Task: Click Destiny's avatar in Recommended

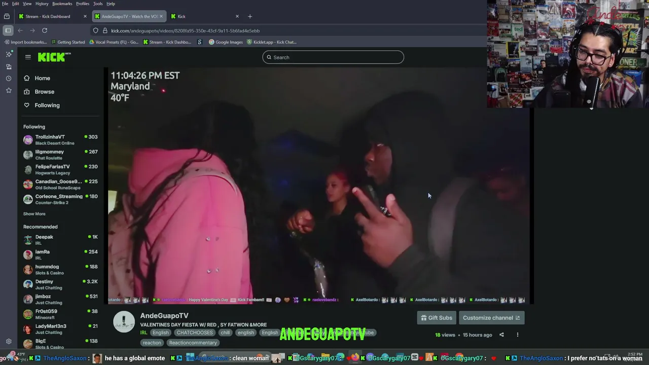Action: pos(28,284)
